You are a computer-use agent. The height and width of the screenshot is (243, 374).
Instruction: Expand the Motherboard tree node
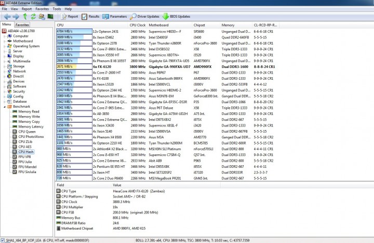click(4, 41)
